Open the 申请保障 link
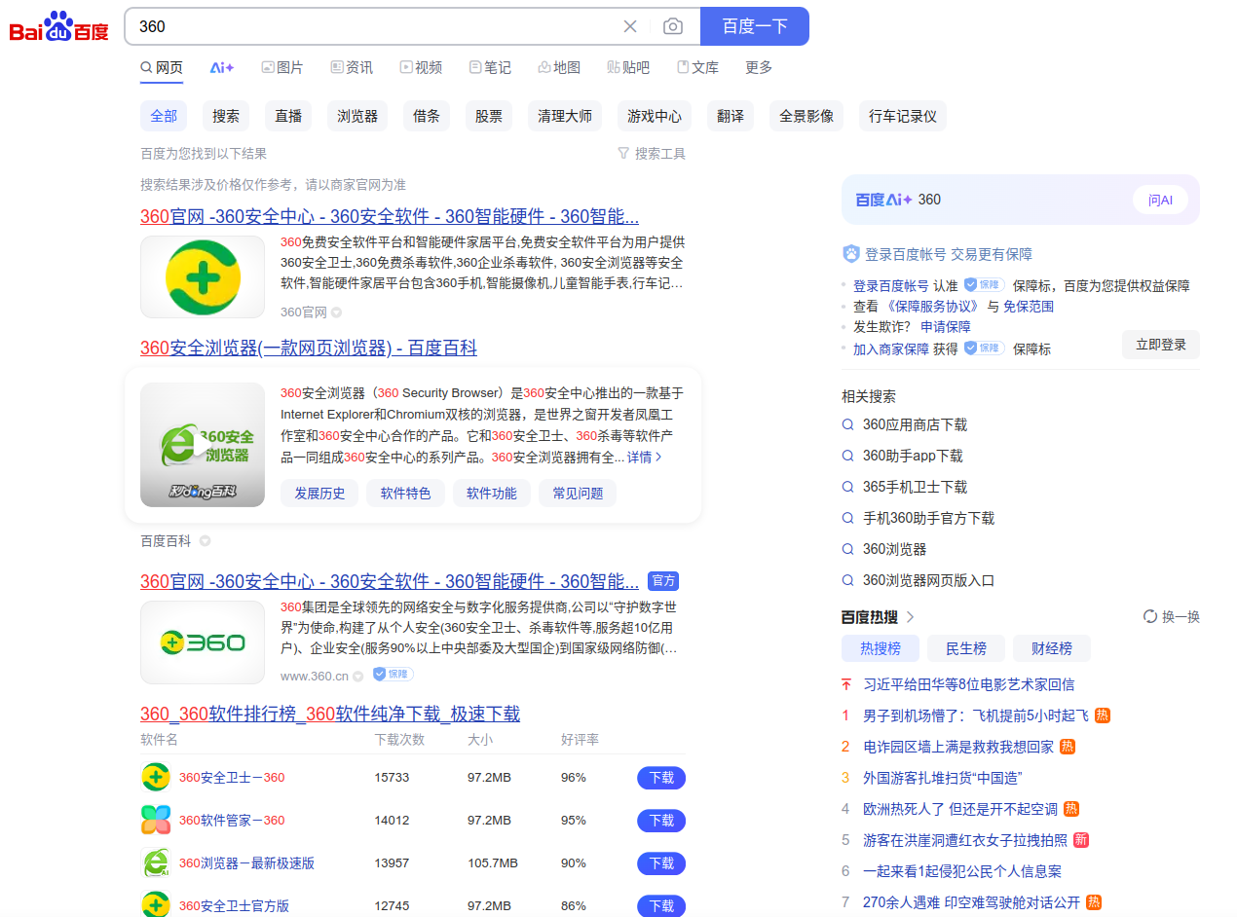1237x917 pixels. pos(946,326)
